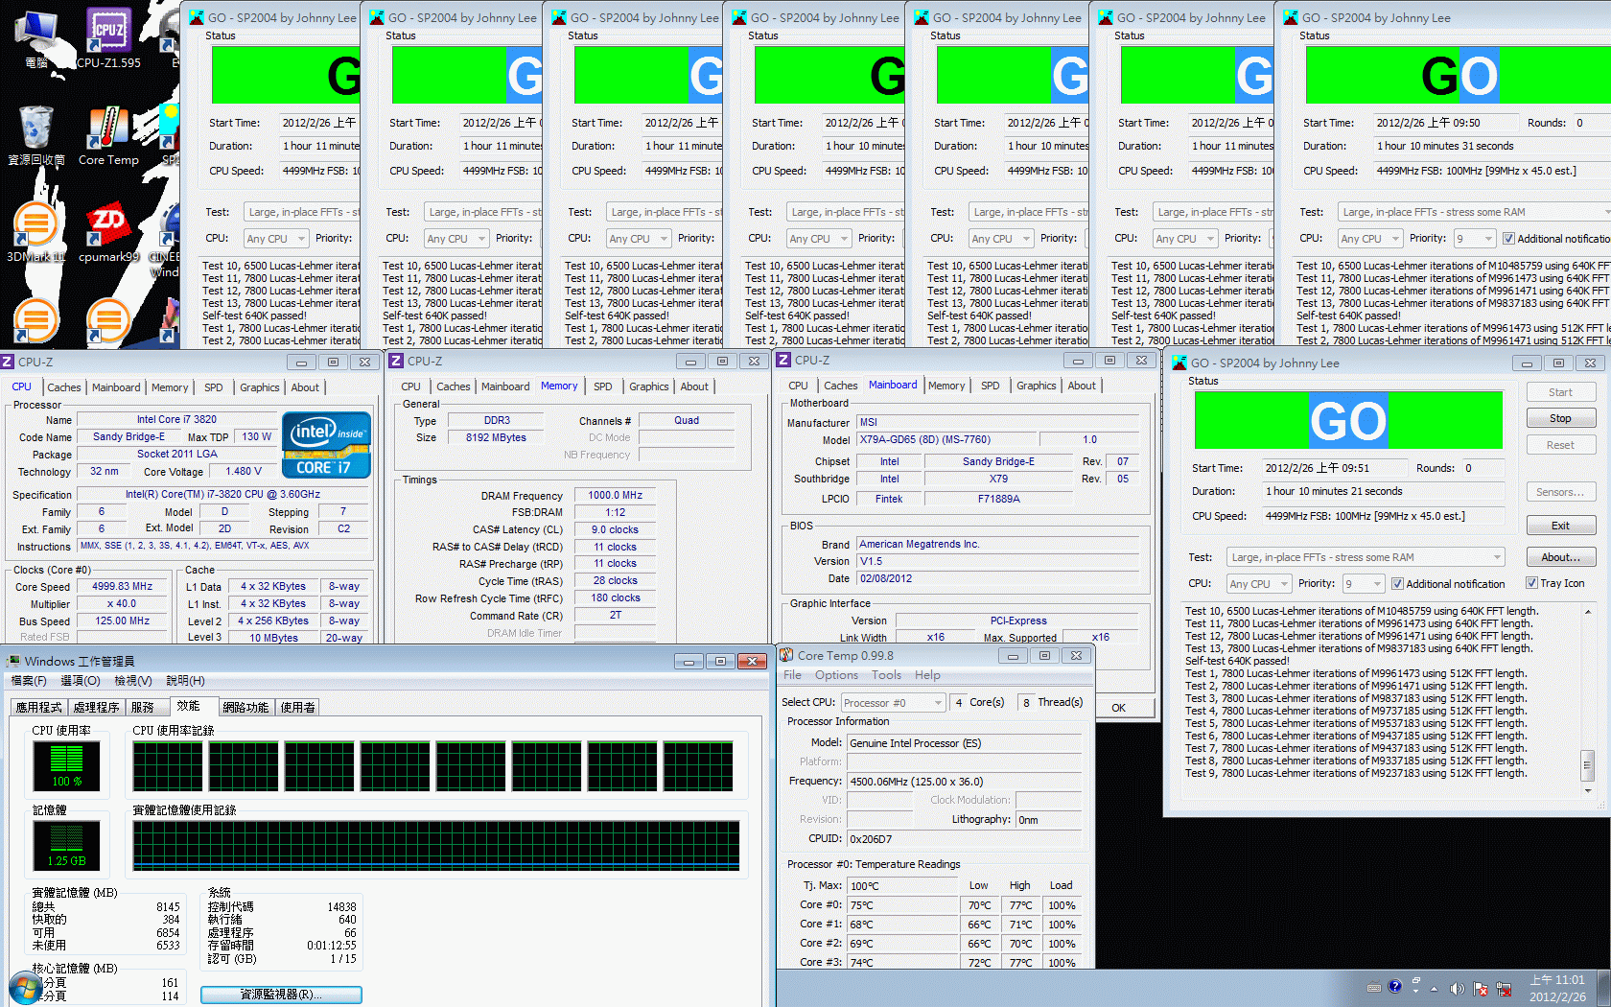
Task: Open the 檢視(V) menu in Task Manager
Action: coord(132,680)
